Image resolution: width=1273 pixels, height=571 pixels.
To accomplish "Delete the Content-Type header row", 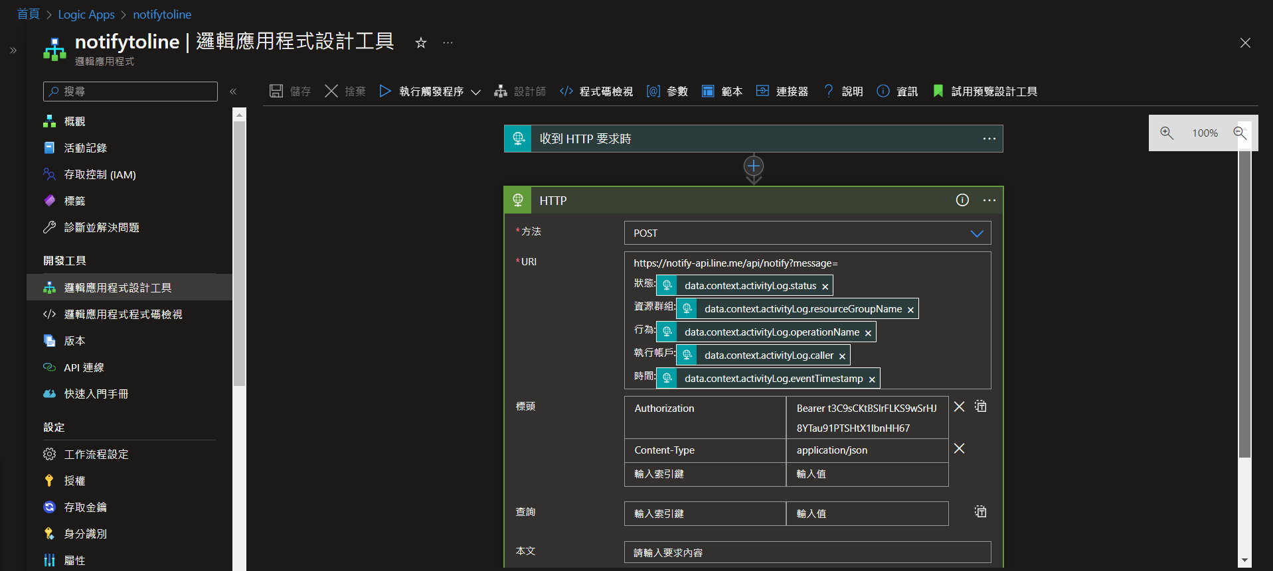I will point(959,449).
